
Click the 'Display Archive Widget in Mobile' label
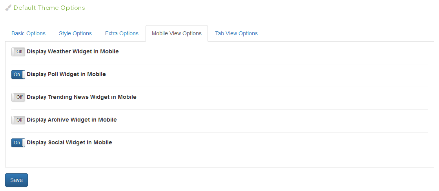[x=72, y=120]
